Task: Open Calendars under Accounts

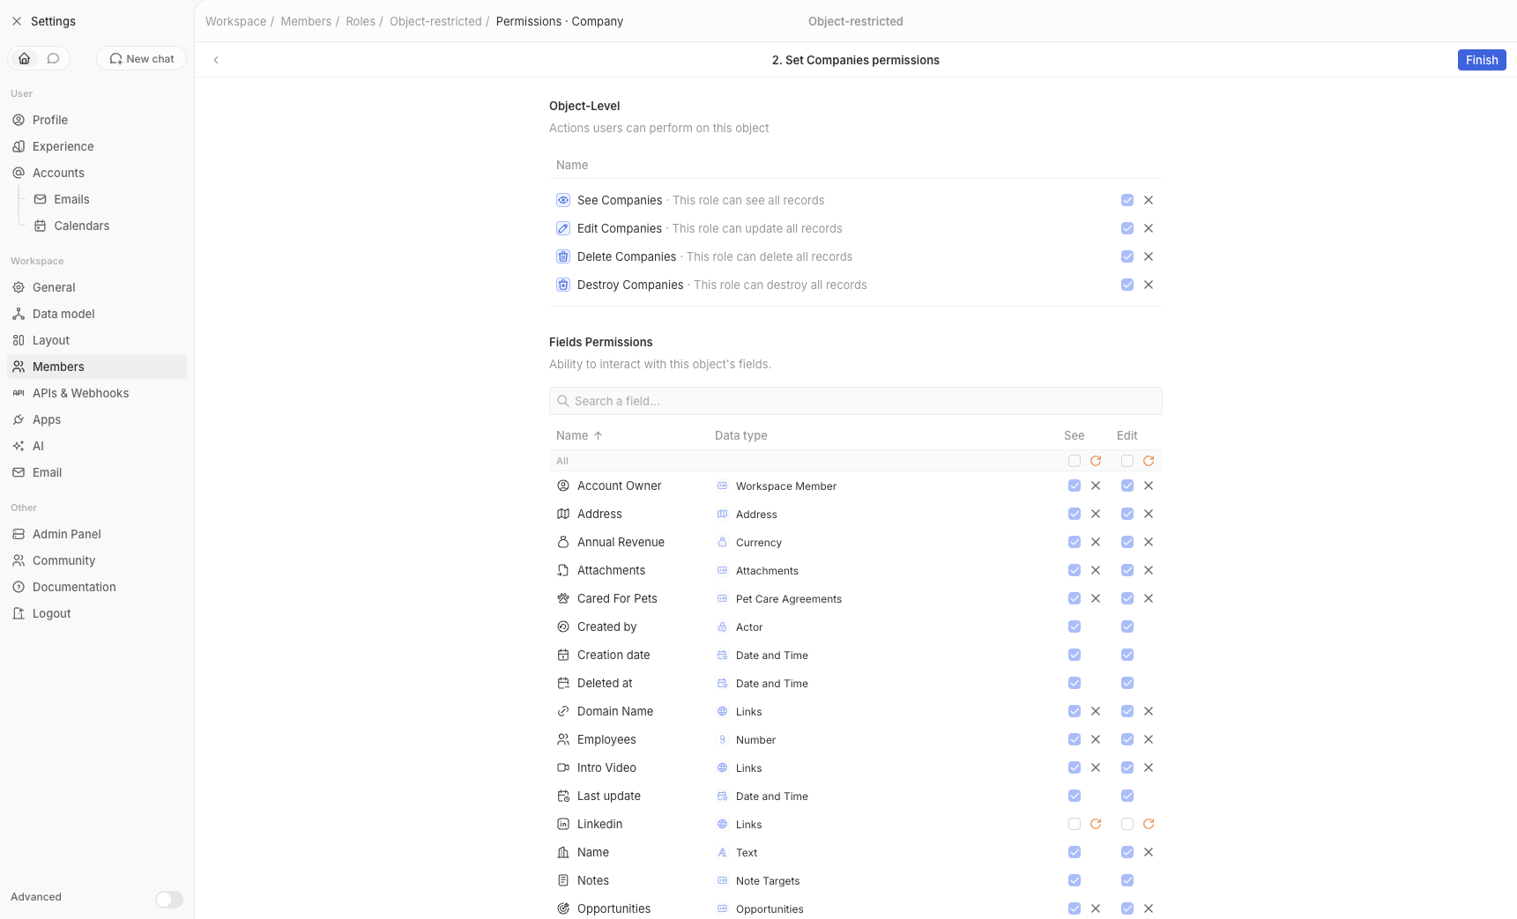Action: [x=107, y=226]
